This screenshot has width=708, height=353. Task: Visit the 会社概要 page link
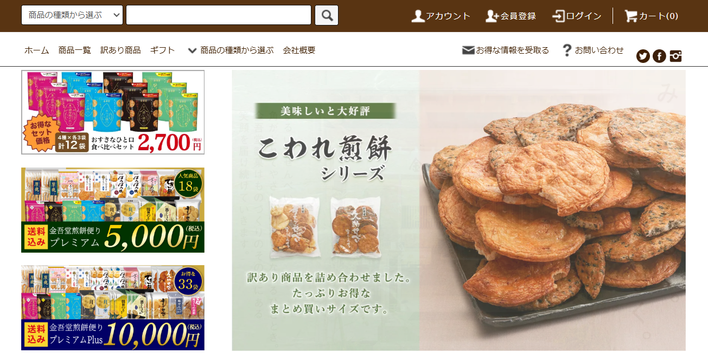299,50
